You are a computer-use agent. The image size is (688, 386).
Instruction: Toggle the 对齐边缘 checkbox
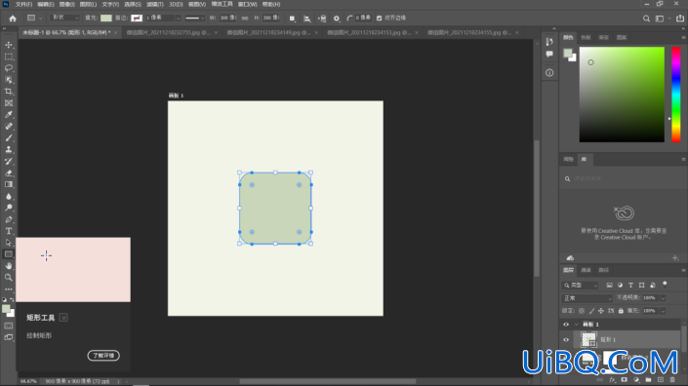point(379,18)
